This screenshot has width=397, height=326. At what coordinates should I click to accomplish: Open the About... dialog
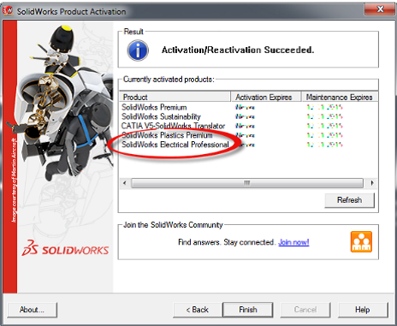tap(32, 310)
